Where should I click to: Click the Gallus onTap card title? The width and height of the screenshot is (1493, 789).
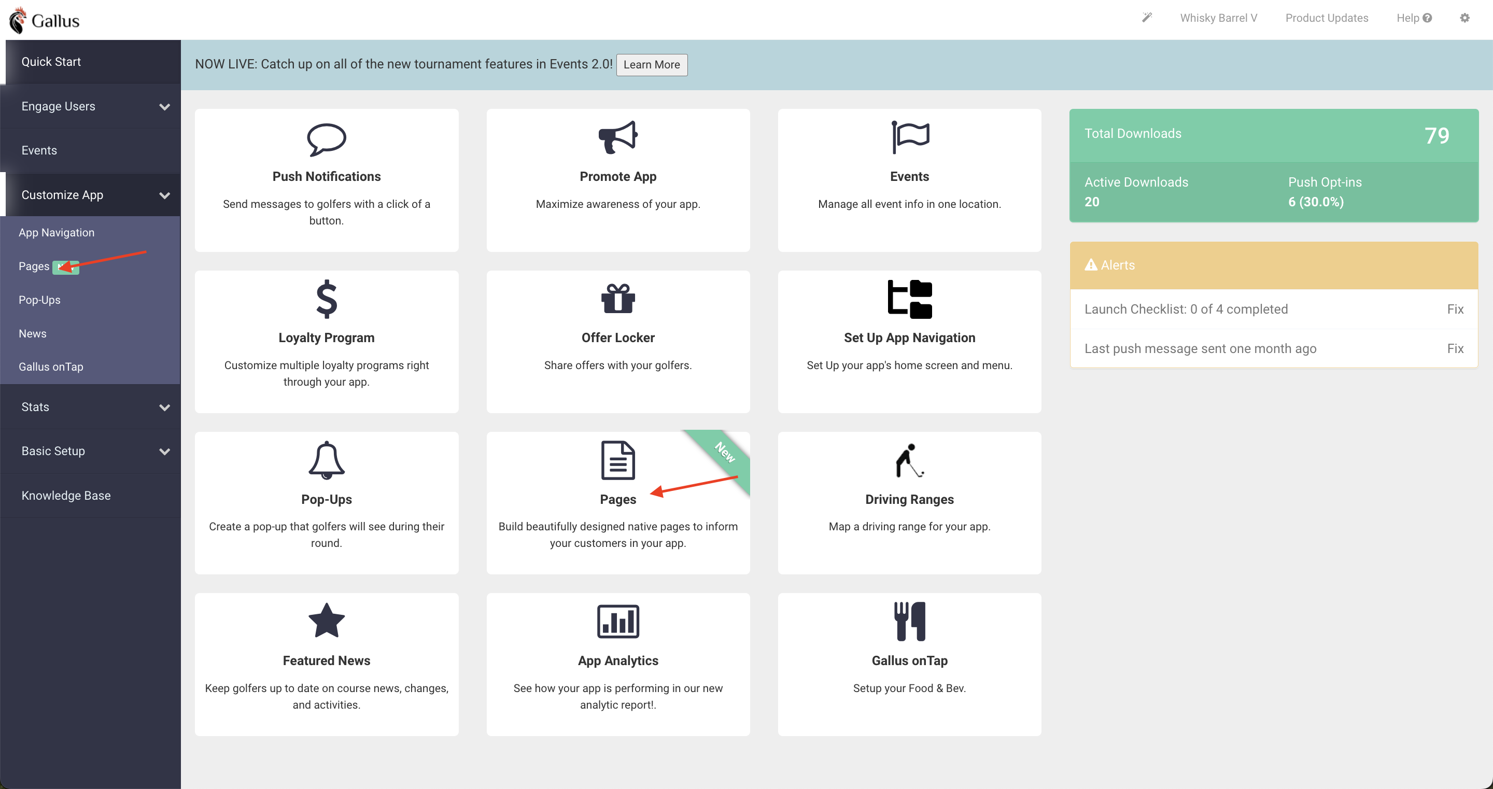pos(909,660)
